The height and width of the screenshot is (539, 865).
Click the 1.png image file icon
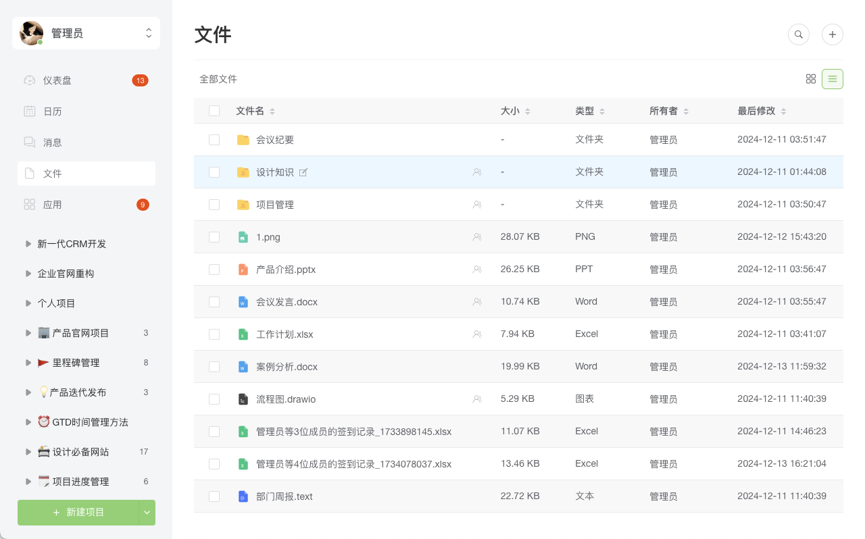[243, 237]
